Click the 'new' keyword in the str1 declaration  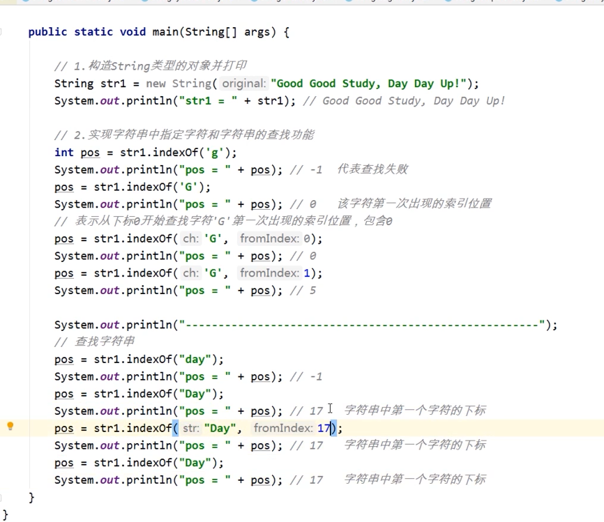pos(156,84)
